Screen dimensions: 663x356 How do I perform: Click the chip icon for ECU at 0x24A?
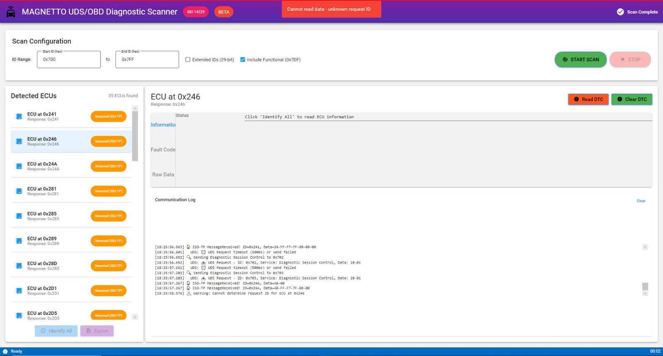point(19,166)
